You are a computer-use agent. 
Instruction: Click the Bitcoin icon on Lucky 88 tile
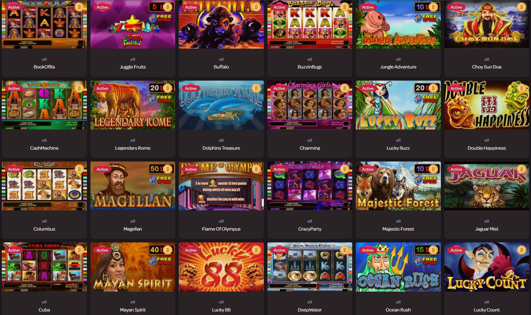click(x=256, y=250)
